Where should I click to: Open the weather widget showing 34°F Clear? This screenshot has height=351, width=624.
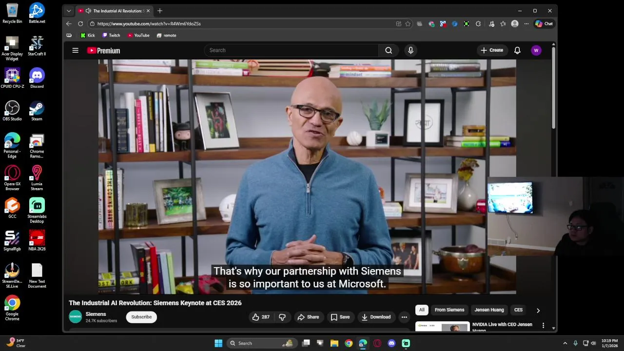click(16, 343)
